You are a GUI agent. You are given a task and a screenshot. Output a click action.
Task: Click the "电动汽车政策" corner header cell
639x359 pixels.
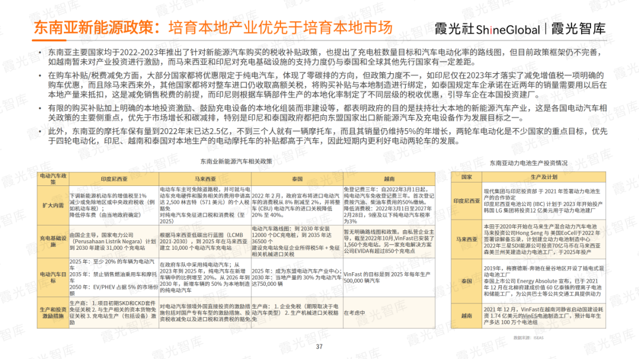(53, 179)
